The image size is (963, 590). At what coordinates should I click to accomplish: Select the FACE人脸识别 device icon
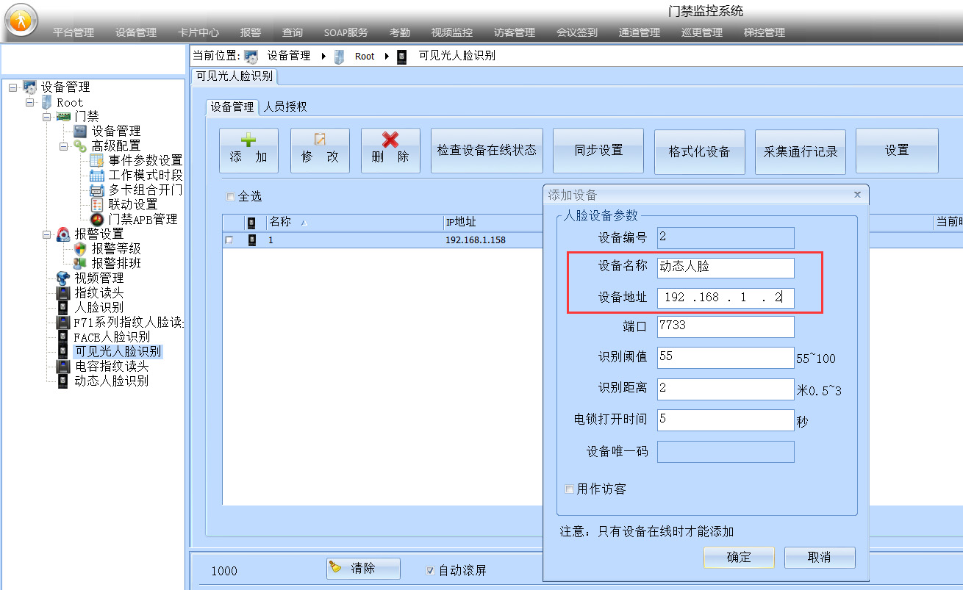pyautogui.click(x=63, y=337)
